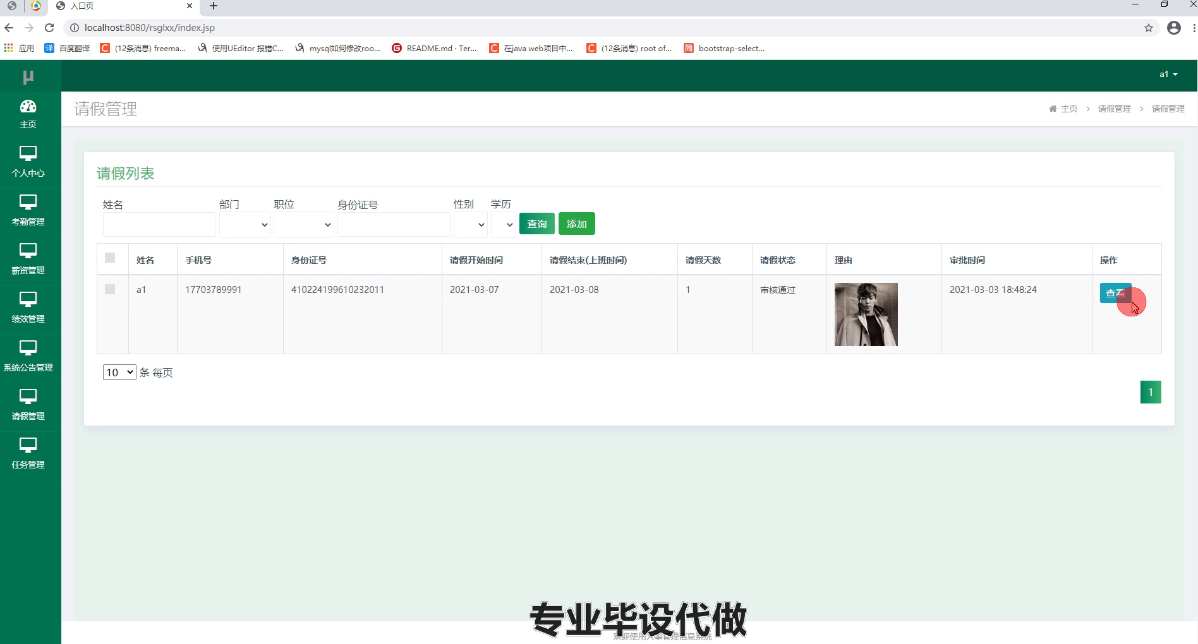Open 系统公告管理 in the sidebar

tap(28, 357)
